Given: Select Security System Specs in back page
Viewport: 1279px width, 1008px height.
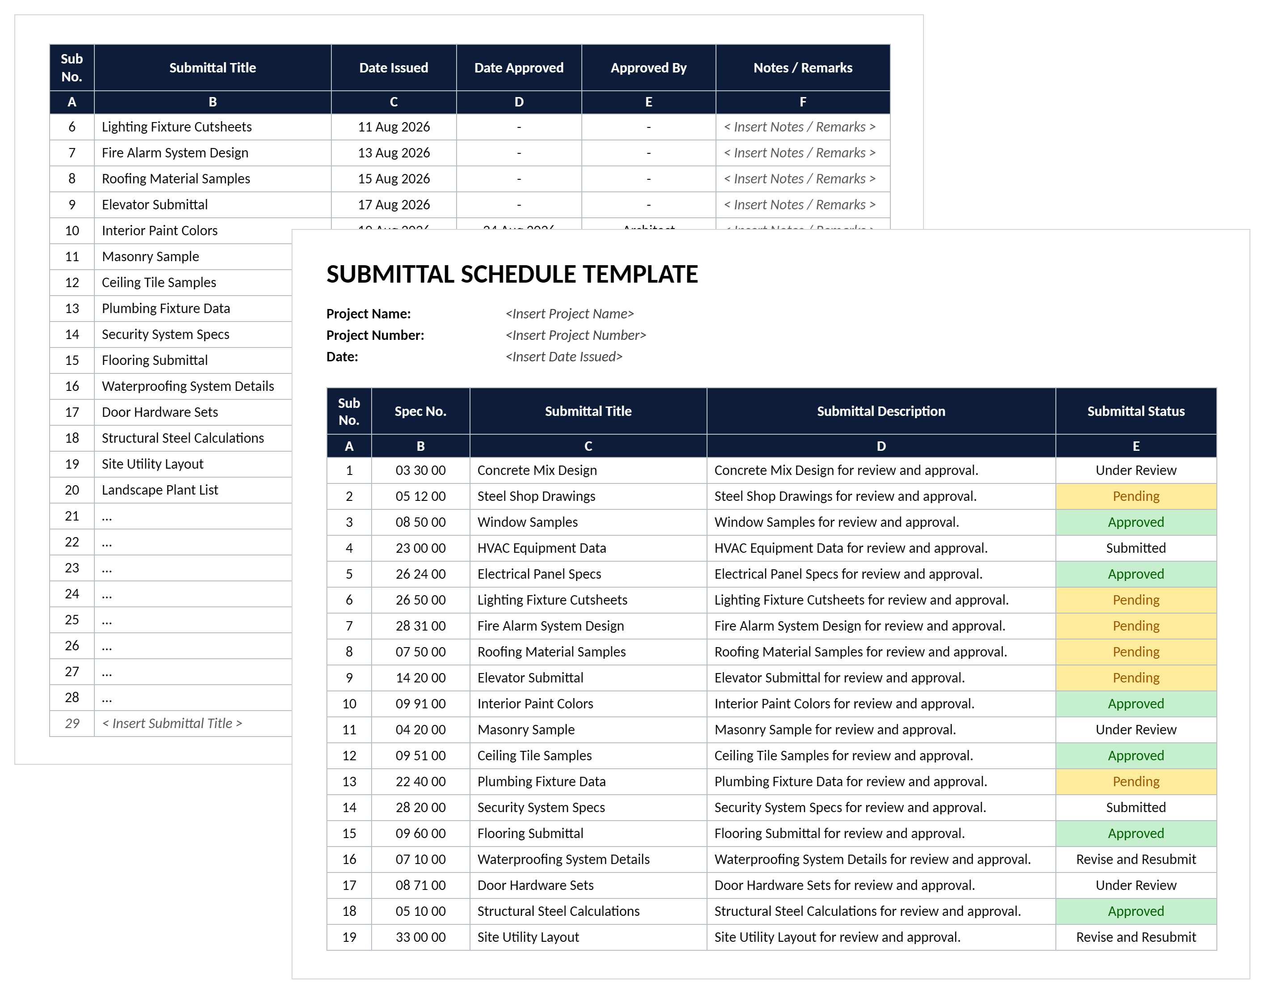Looking at the screenshot, I should pos(193,335).
